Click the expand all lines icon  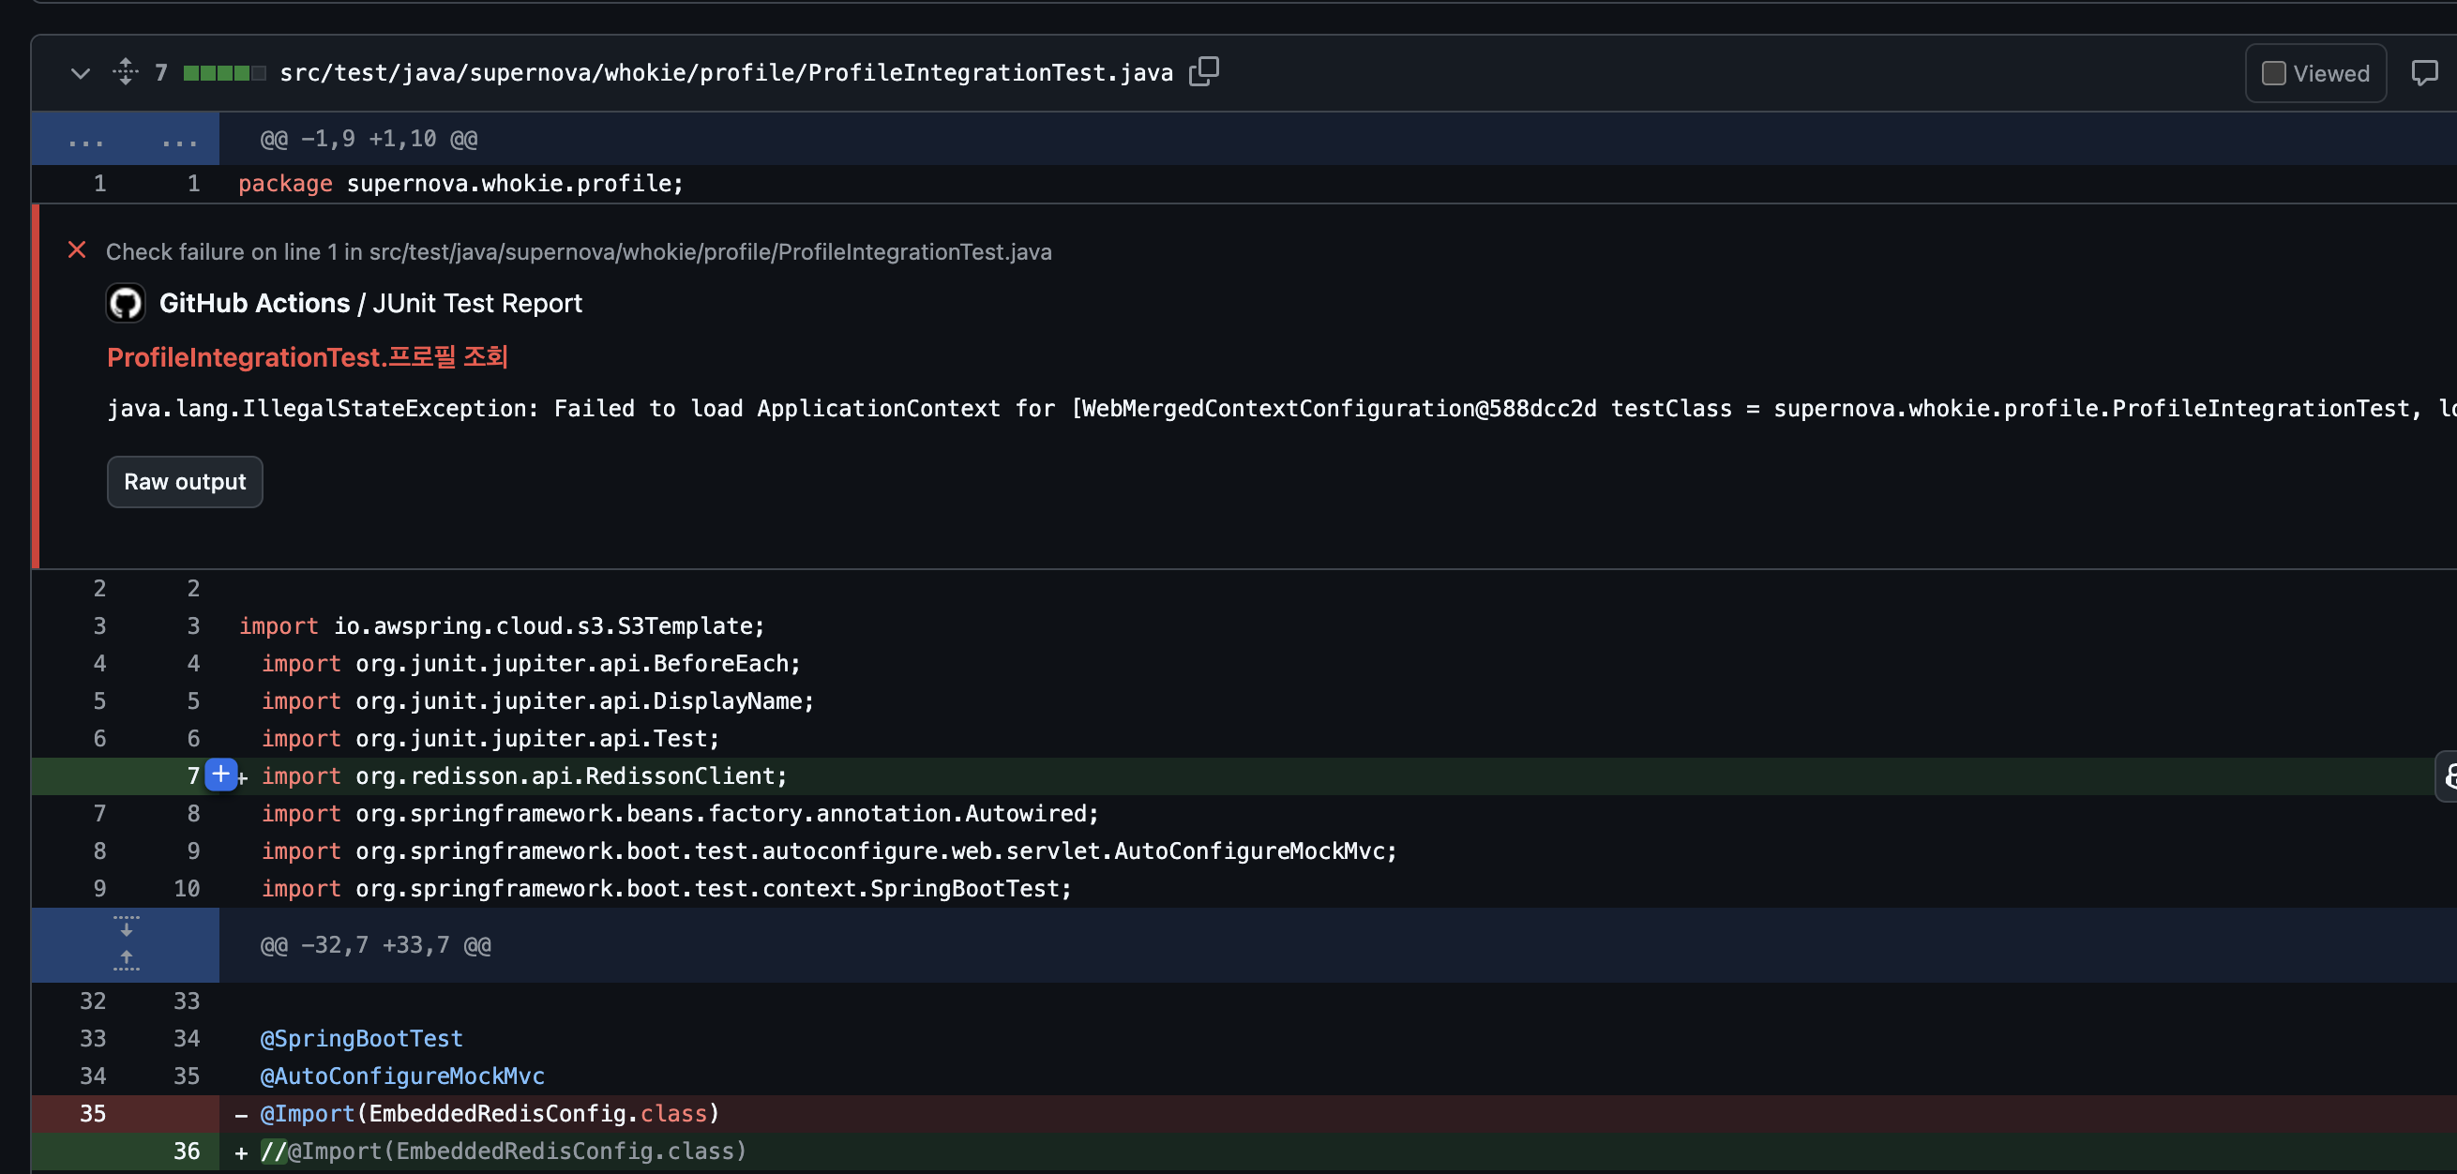(125, 72)
